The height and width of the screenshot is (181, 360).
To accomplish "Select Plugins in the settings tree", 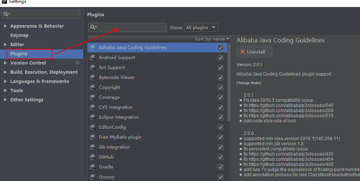I will [x=42, y=54].
